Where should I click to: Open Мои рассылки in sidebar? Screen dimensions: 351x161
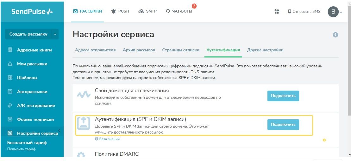click(32, 64)
